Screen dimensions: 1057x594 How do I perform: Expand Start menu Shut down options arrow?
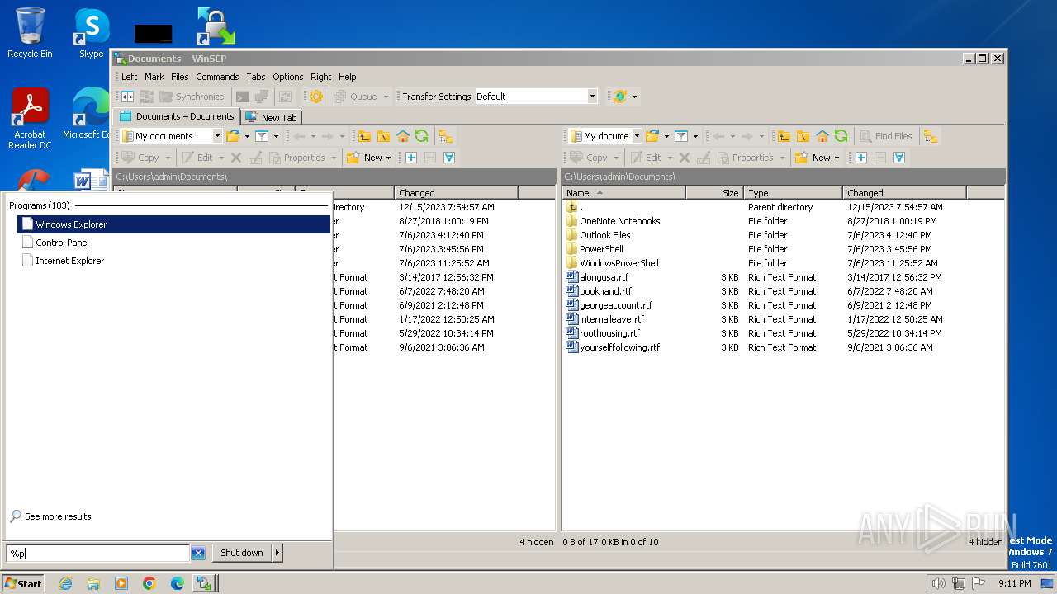(x=277, y=553)
